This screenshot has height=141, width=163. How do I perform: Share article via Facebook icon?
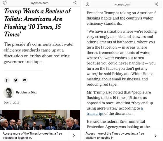pos(7,80)
